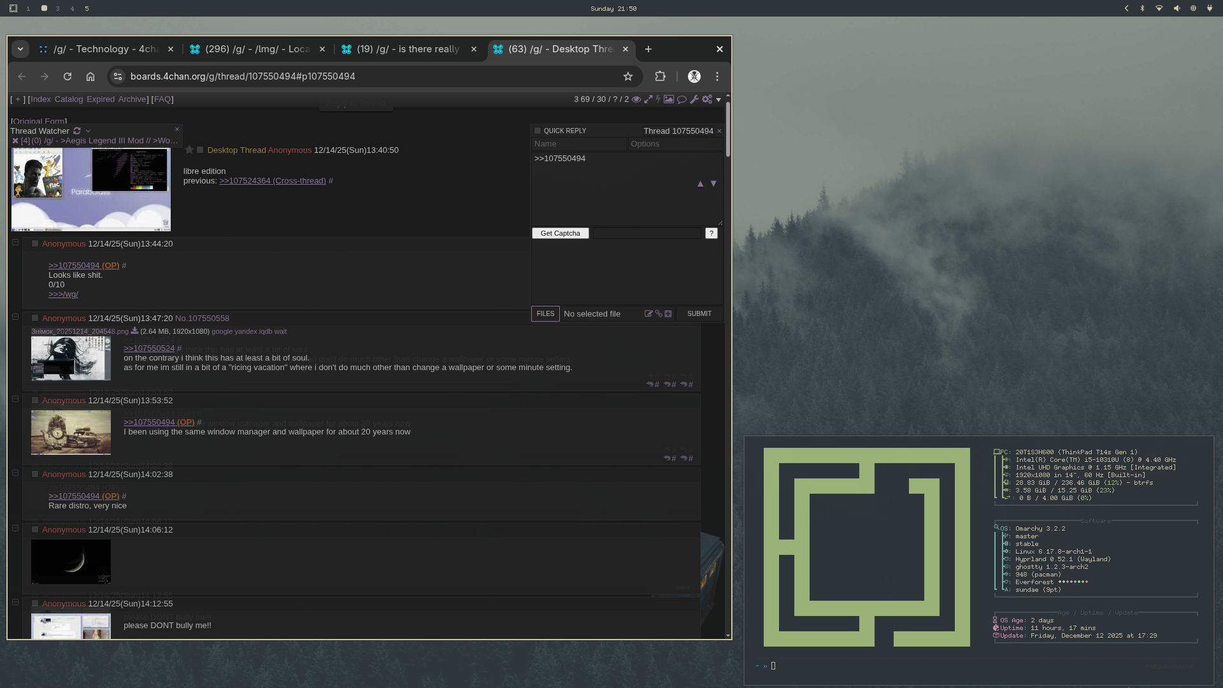Open the header dropdown arrow menu
Viewport: 1223px width, 688px height.
(x=719, y=99)
